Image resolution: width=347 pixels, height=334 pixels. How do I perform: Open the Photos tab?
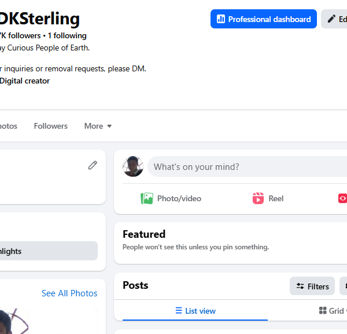[x=9, y=126]
